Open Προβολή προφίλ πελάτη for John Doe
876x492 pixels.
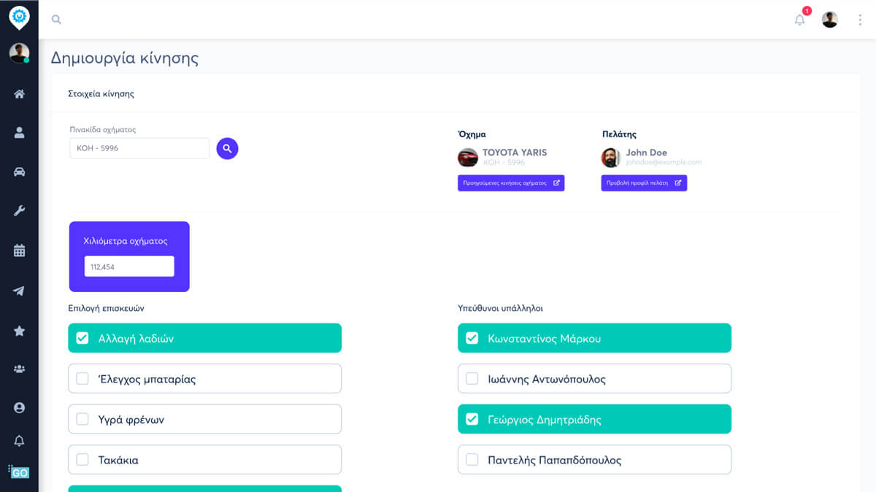(x=644, y=182)
